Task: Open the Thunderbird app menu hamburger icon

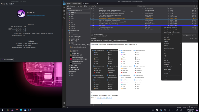Action: pos(197,6)
